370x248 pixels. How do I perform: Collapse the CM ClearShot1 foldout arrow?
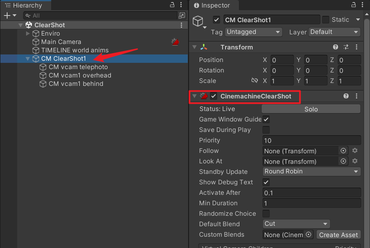point(28,59)
